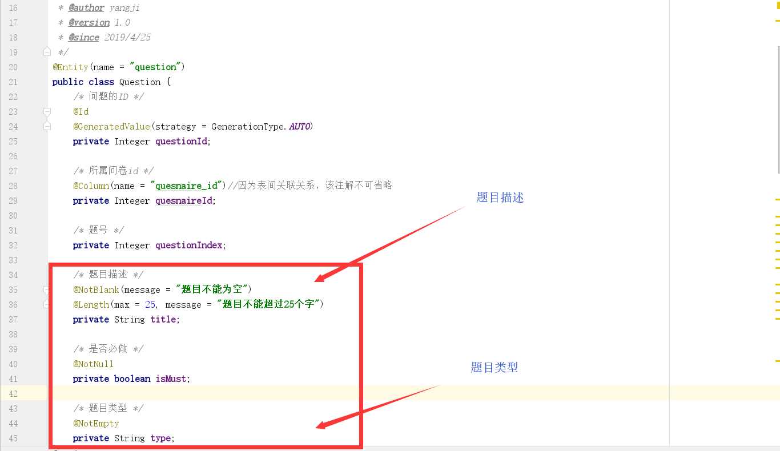
Task: Click the class name Question on line 21
Action: point(139,82)
